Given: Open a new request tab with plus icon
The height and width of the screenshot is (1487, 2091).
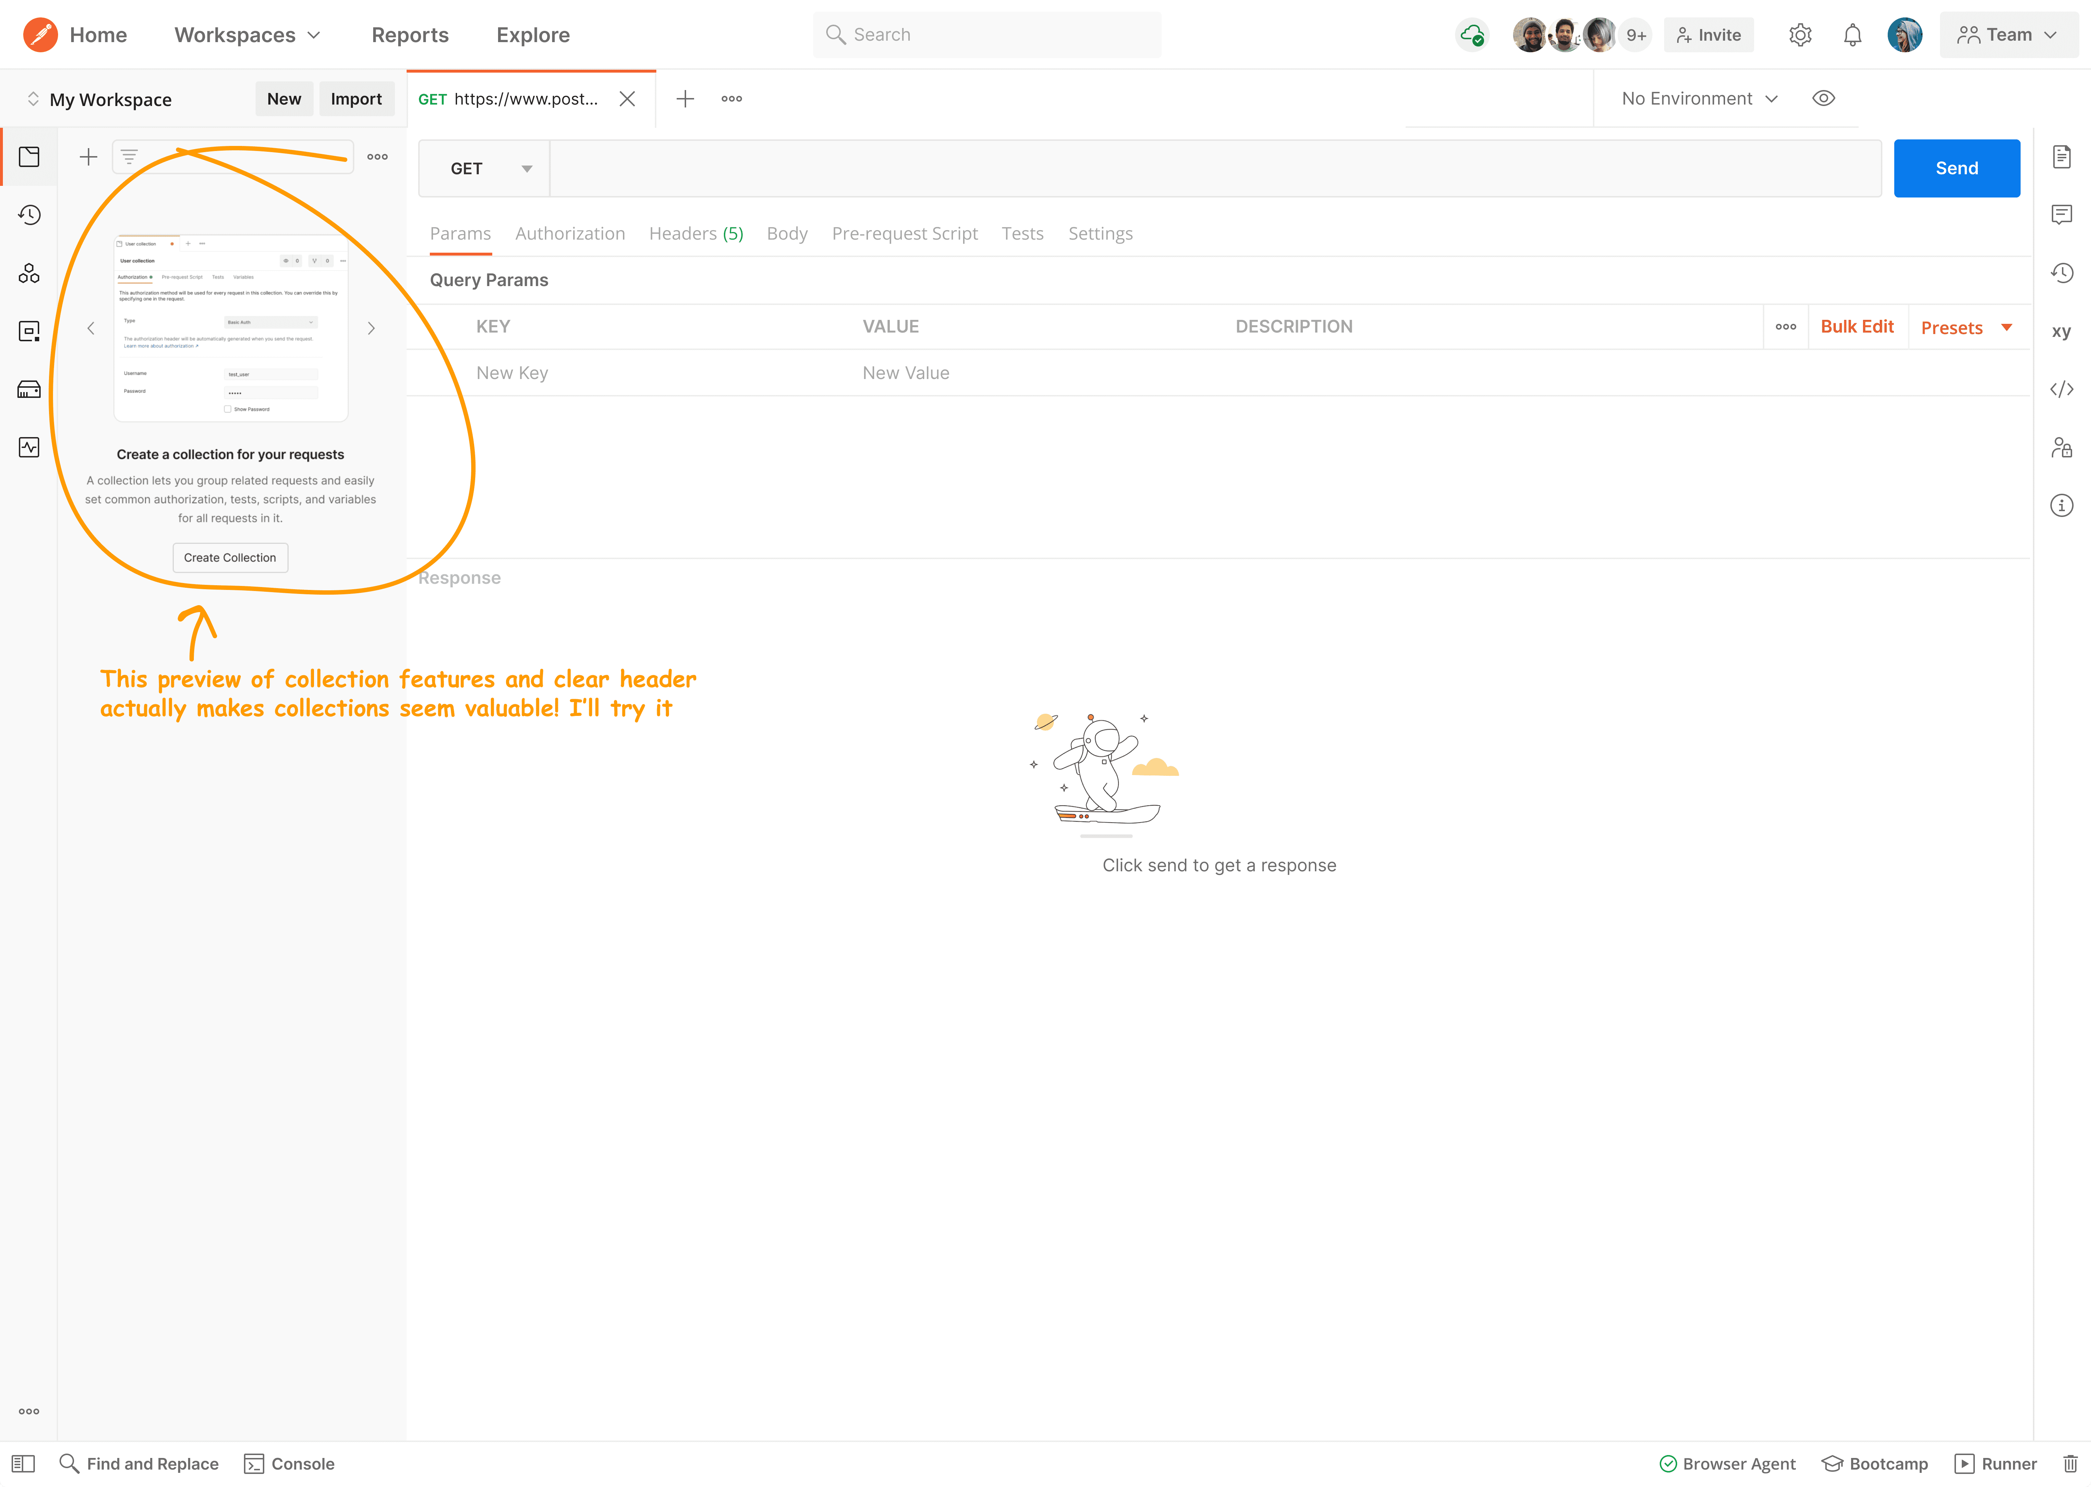Looking at the screenshot, I should pos(685,99).
